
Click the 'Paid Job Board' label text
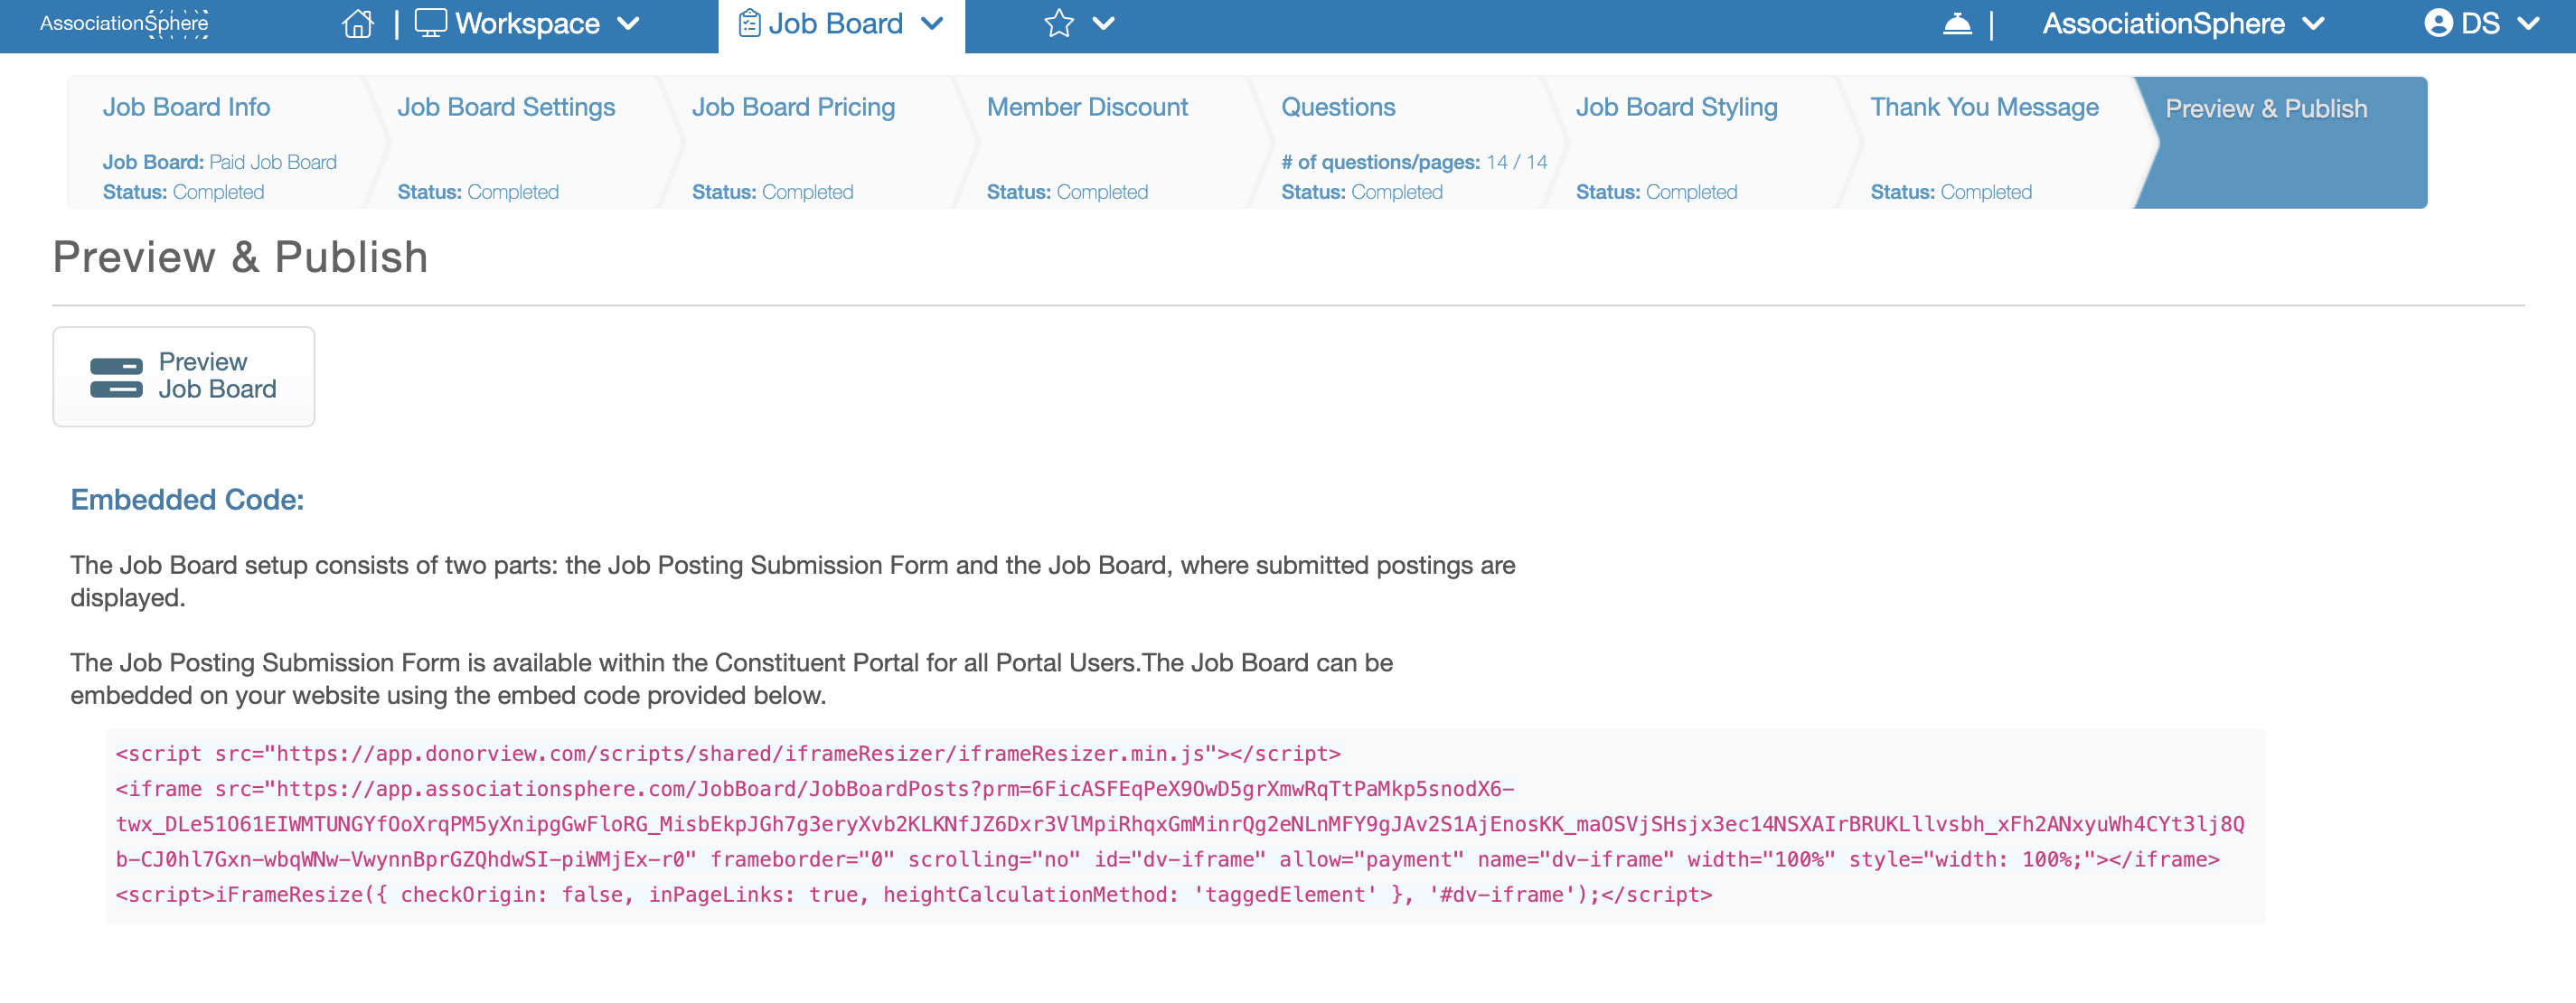(x=272, y=162)
